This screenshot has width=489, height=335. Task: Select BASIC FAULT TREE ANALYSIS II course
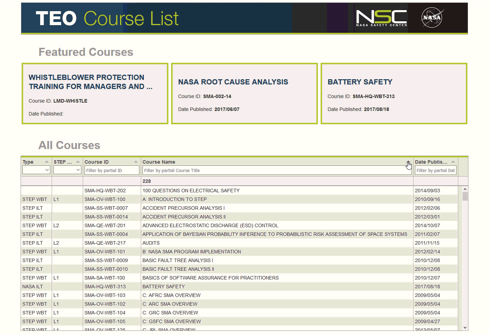coord(178,269)
